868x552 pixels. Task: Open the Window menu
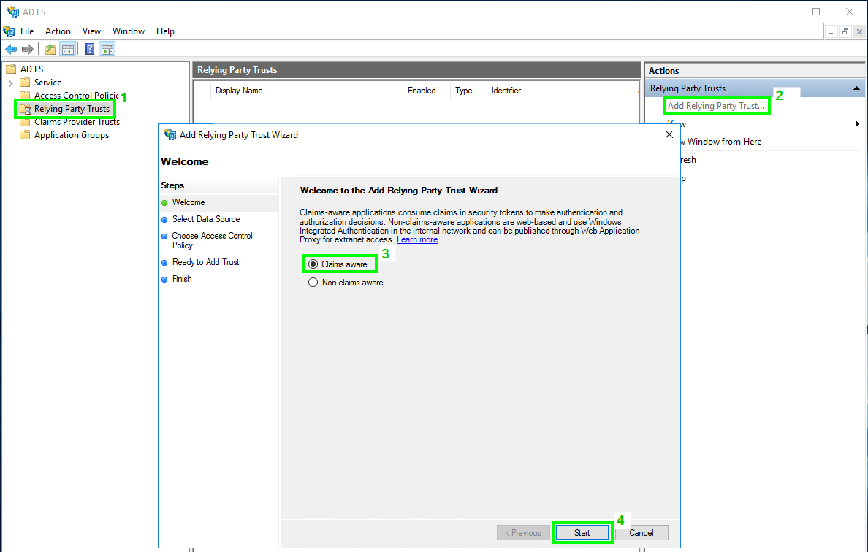click(x=129, y=31)
